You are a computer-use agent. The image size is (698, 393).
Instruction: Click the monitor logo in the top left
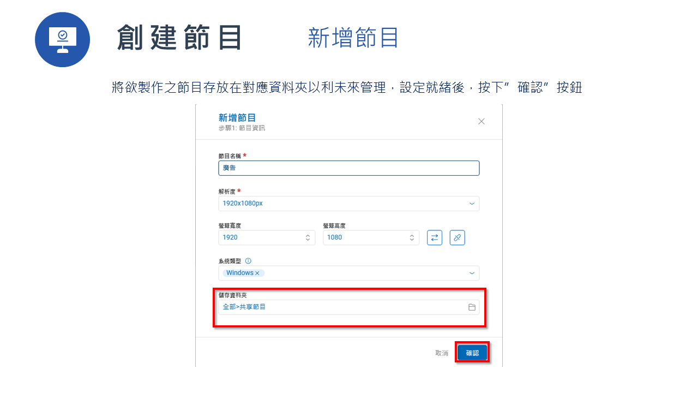click(62, 39)
